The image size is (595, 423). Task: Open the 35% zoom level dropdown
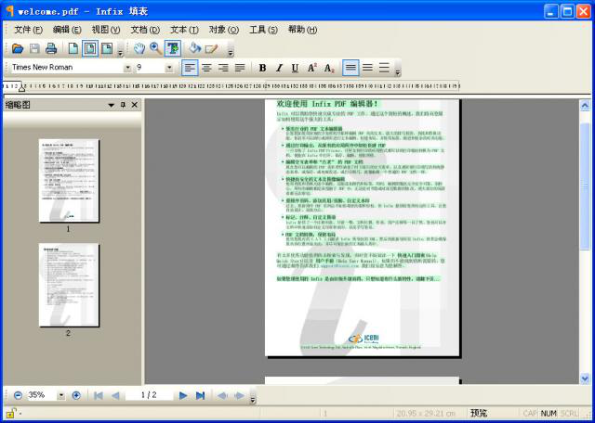pos(61,395)
